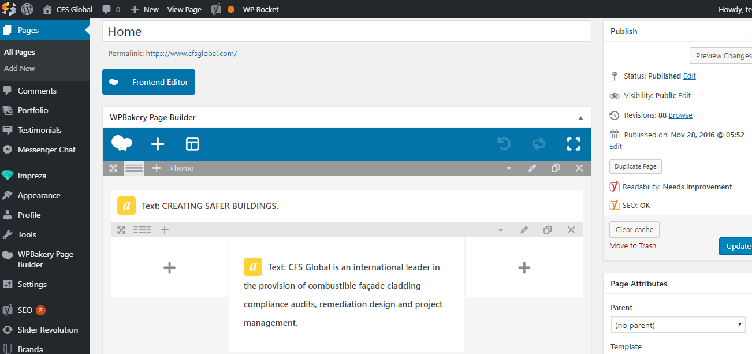752x354 pixels.
Task: Collapse the WPBakery Page Builder metabox
Action: pos(580,117)
